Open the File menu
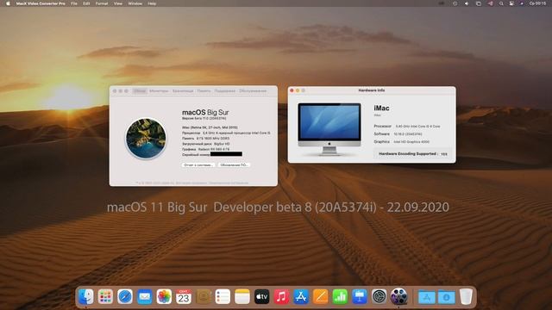The height and width of the screenshot is (310, 552). click(74, 3)
